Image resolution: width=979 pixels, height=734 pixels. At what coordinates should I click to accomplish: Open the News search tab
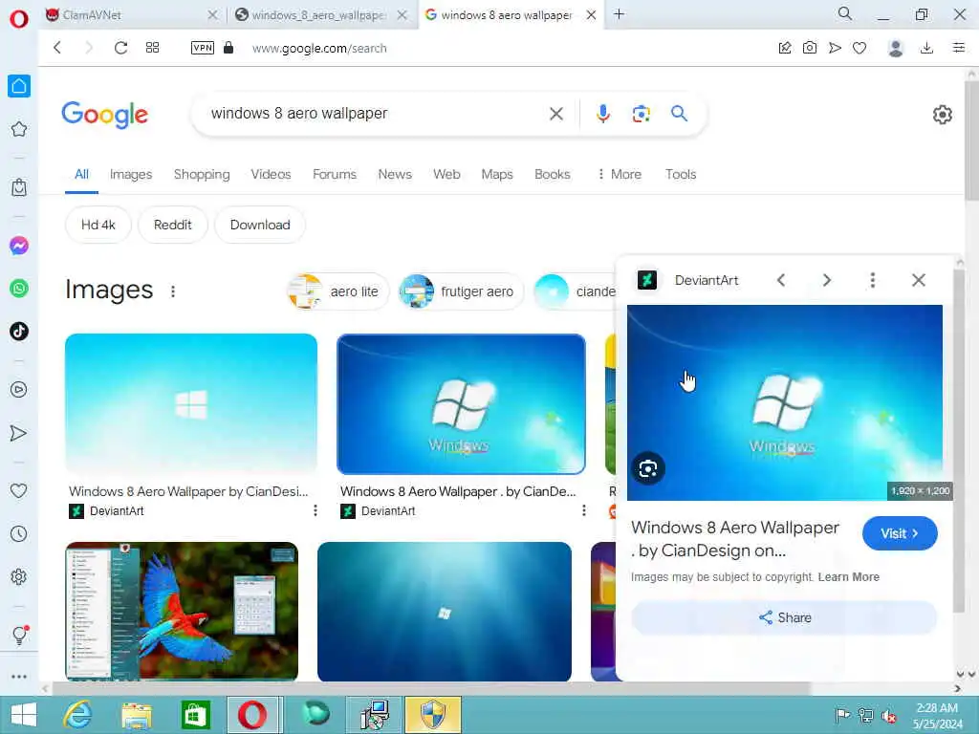click(x=395, y=174)
